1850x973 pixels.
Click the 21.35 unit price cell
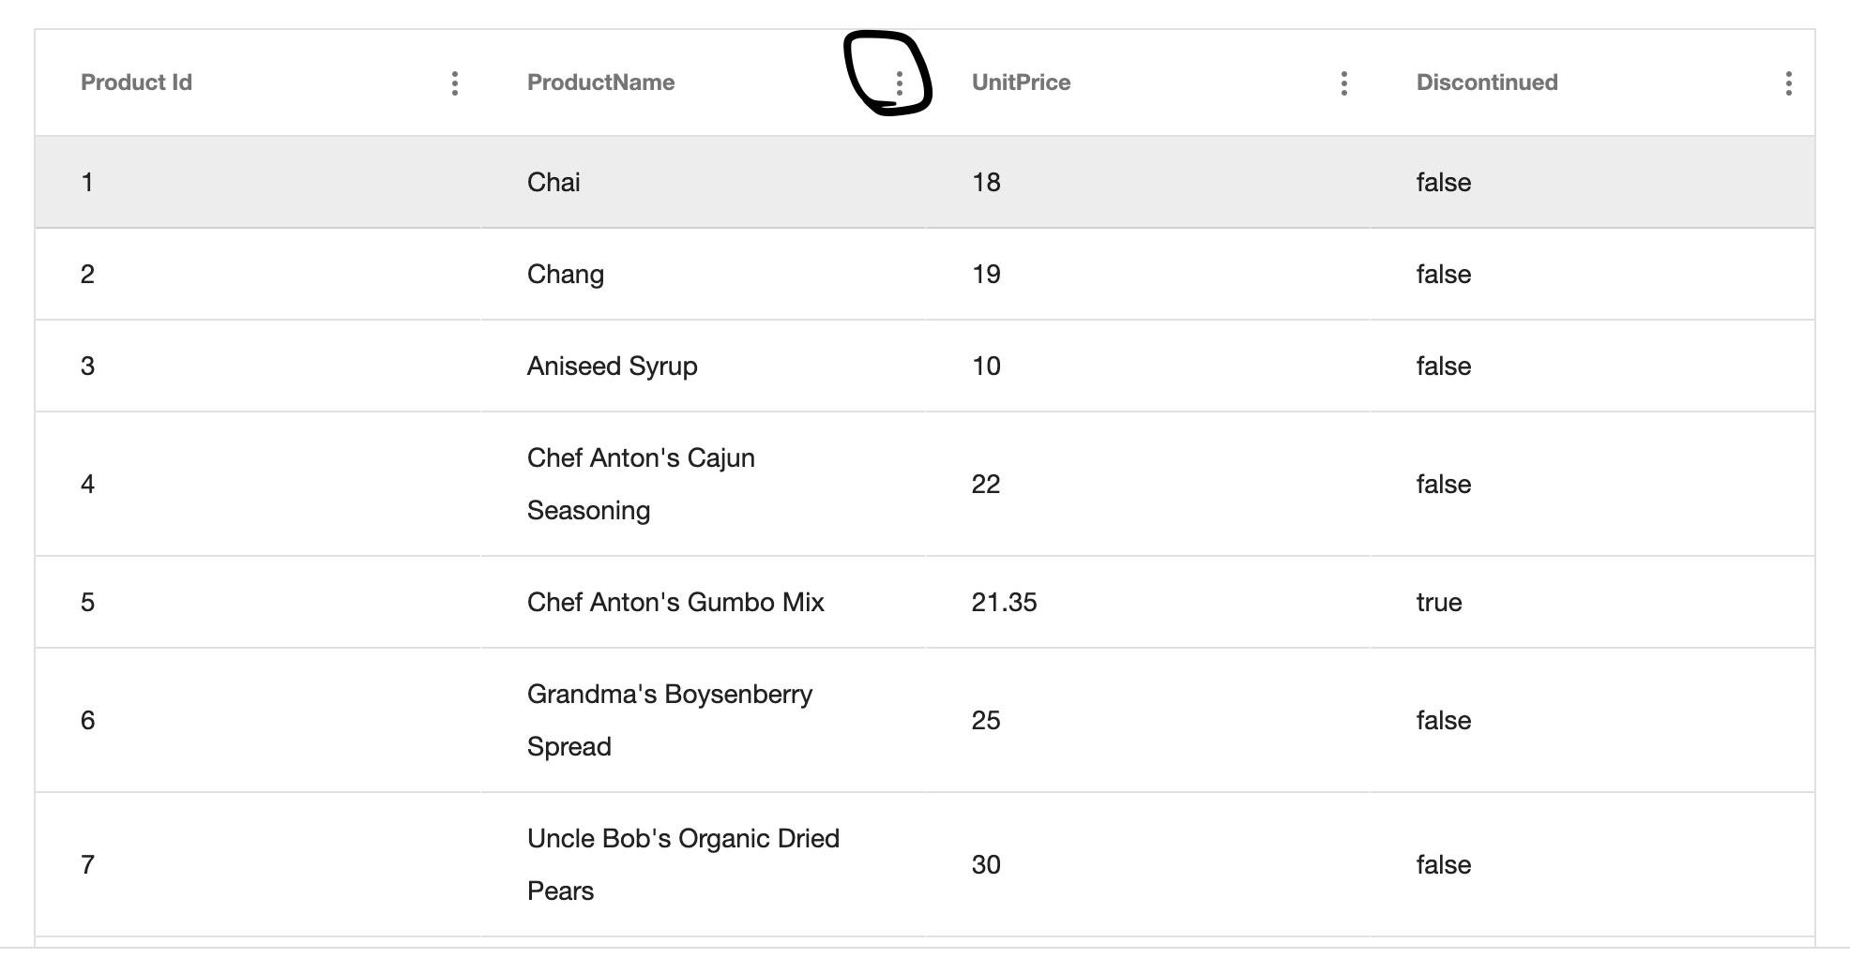pos(1005,602)
